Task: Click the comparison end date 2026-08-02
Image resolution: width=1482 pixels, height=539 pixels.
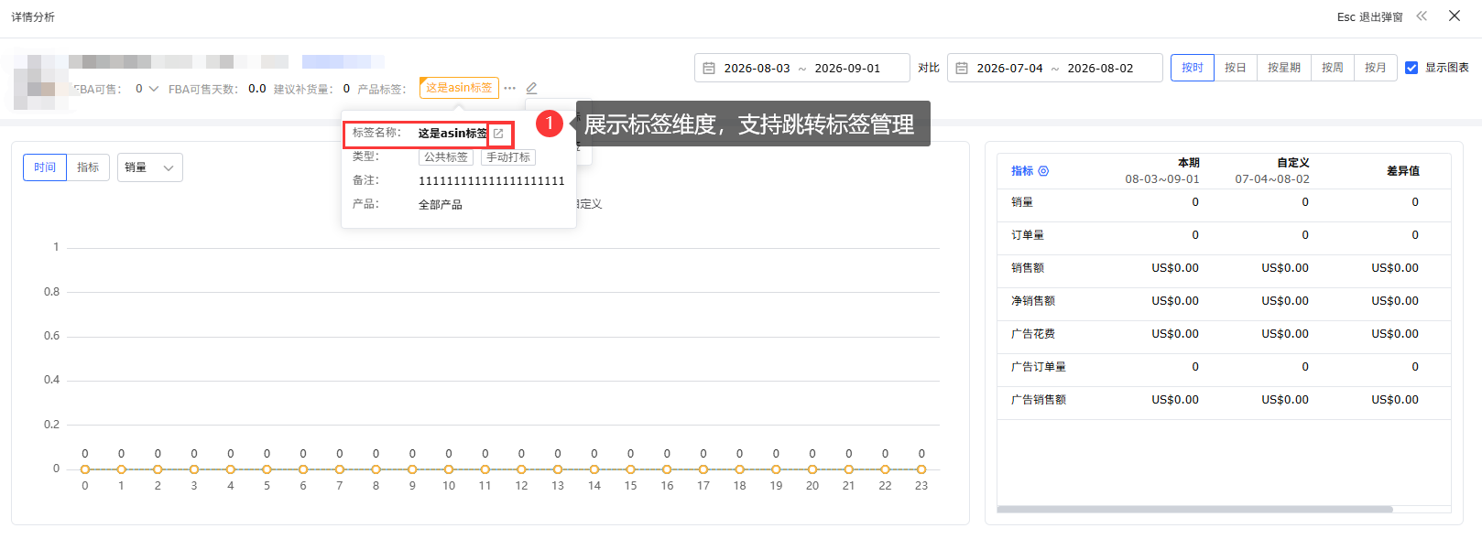Action: pyautogui.click(x=1100, y=69)
